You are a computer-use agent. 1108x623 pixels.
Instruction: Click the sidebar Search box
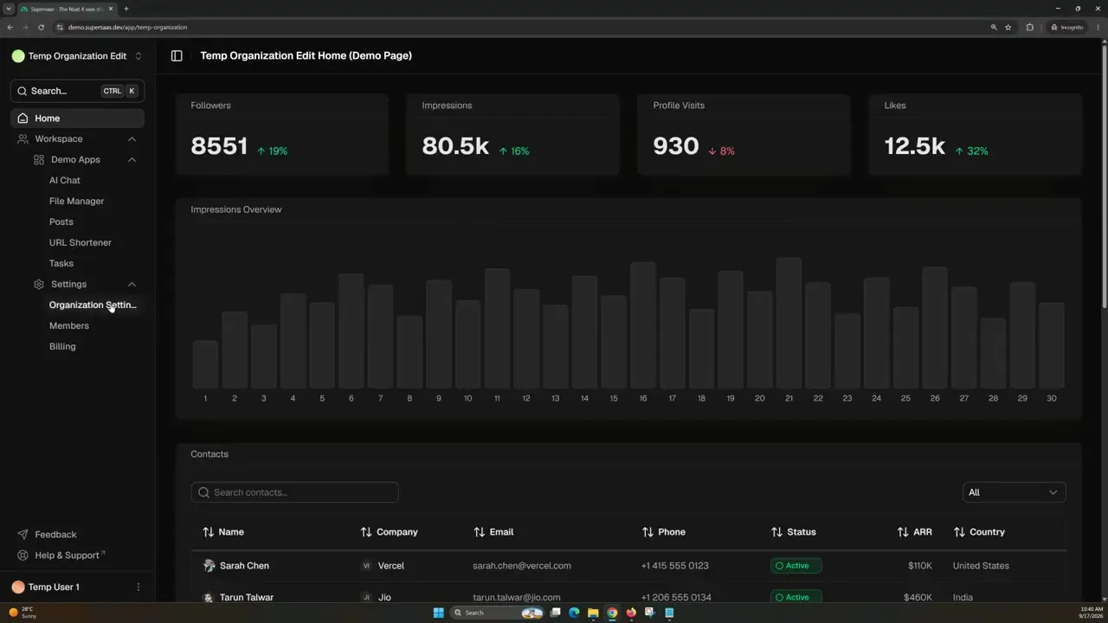(x=77, y=91)
